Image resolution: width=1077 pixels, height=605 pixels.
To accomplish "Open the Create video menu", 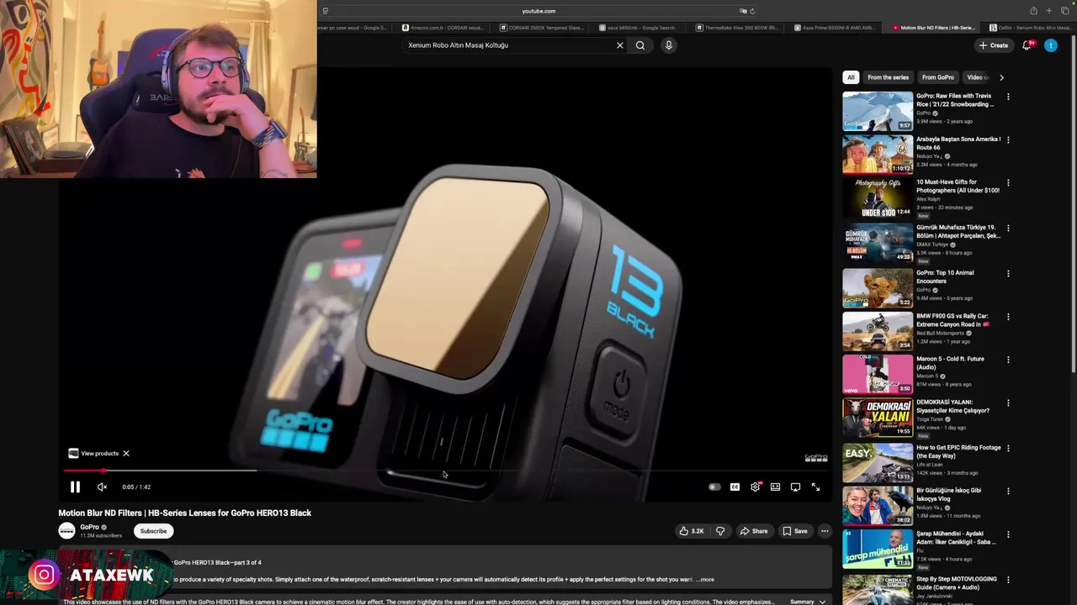I will (994, 45).
